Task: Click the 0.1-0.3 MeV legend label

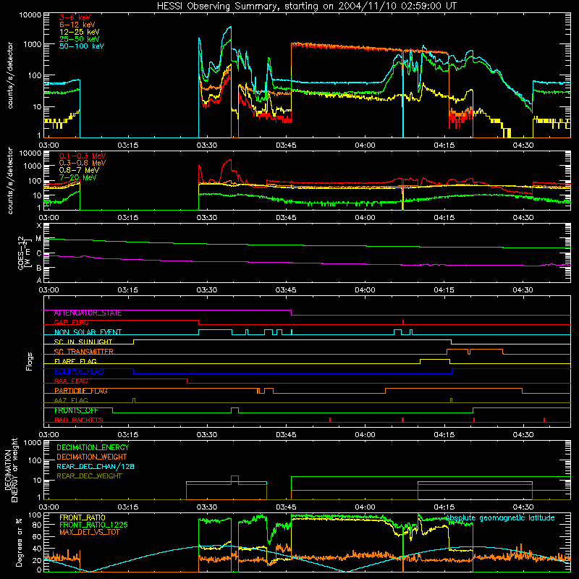Action: 83,156
